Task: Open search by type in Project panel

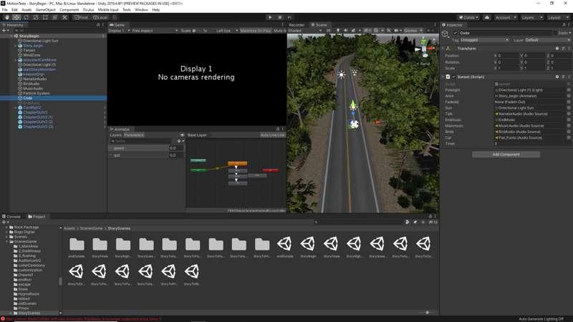Action: (x=407, y=222)
